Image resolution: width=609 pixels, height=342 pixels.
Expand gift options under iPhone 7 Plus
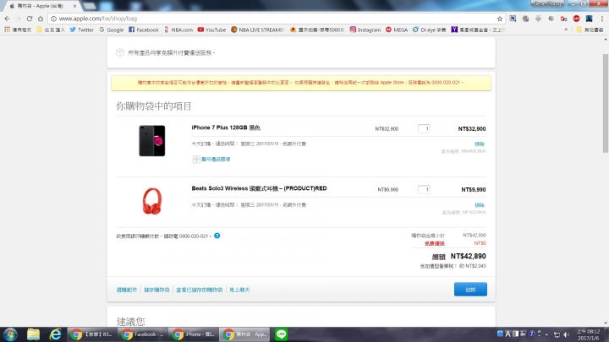click(211, 160)
